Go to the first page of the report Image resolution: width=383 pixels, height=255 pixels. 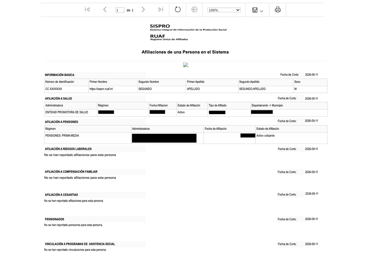[87, 9]
